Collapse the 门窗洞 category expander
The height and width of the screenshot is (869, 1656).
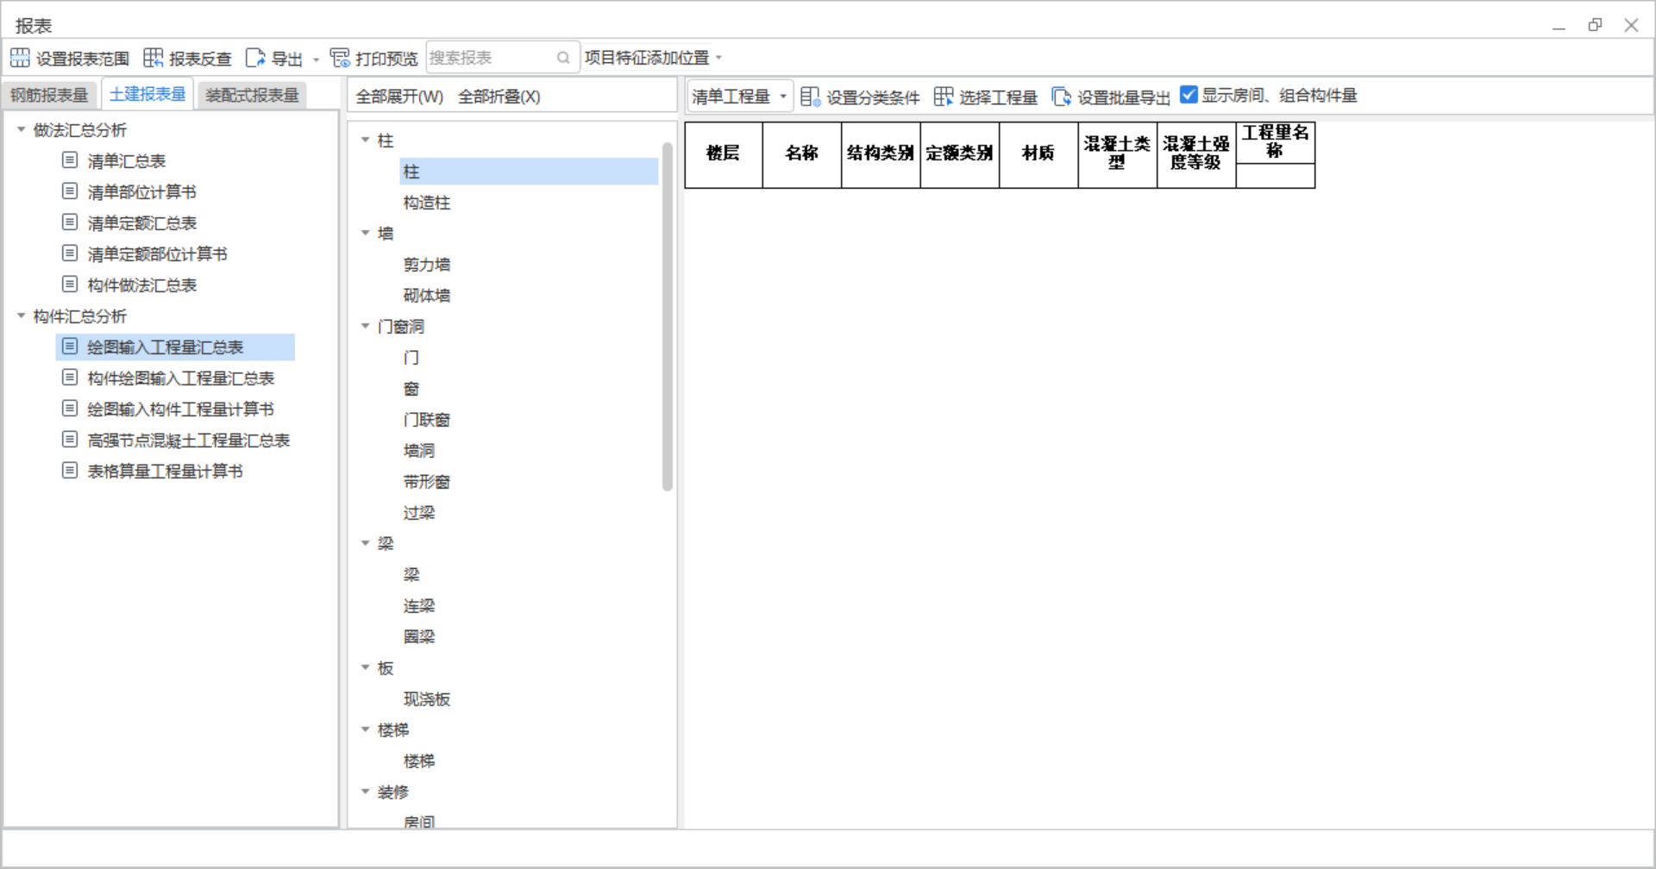[366, 326]
